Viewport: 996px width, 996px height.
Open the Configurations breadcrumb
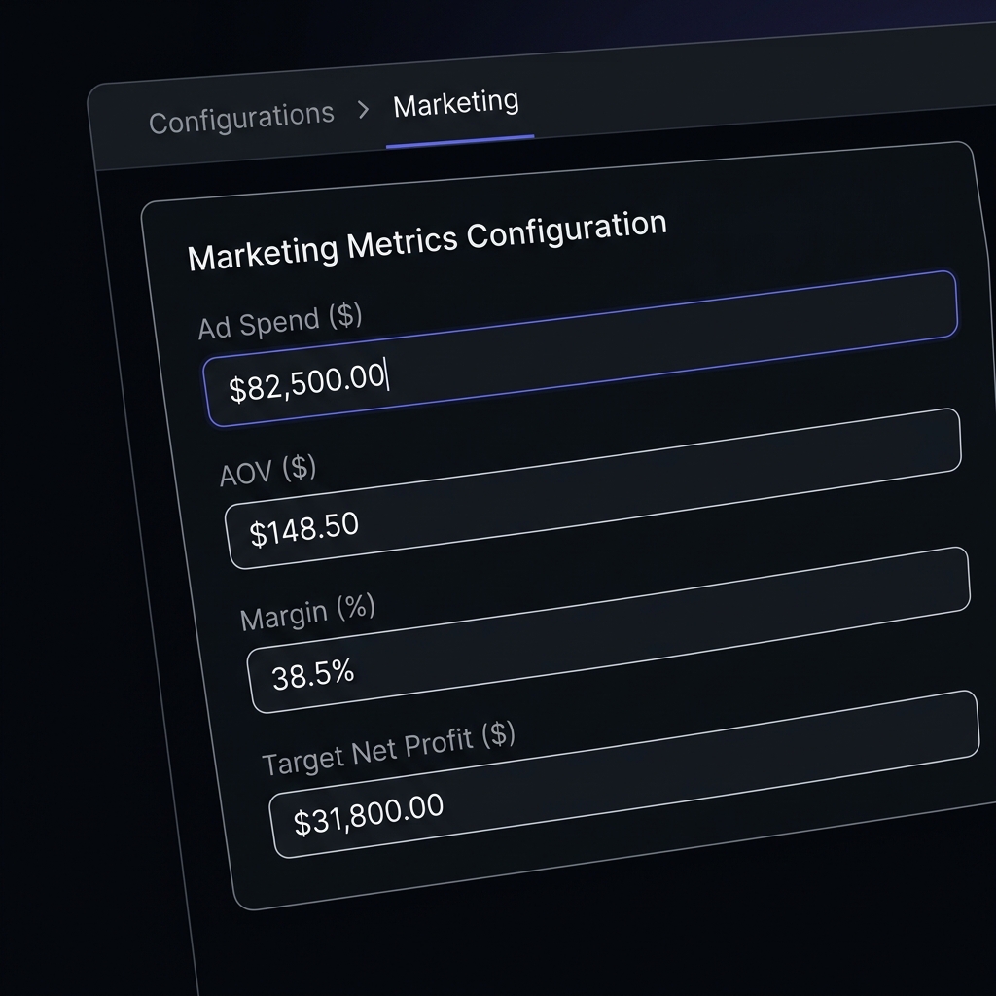[241, 118]
